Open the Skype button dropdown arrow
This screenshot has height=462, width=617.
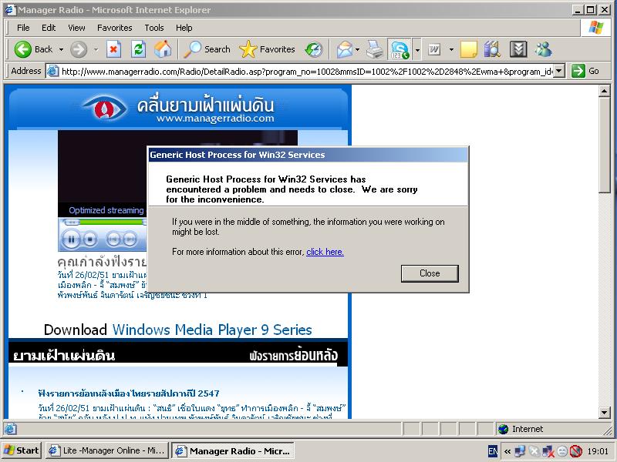coord(417,49)
